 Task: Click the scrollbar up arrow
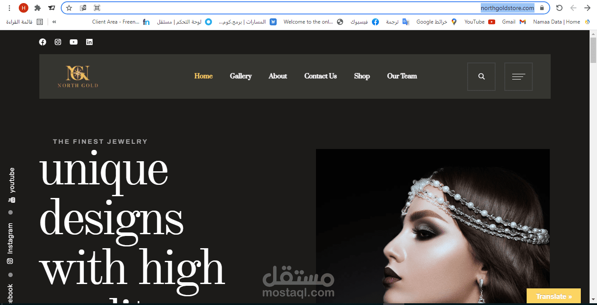coord(593,34)
